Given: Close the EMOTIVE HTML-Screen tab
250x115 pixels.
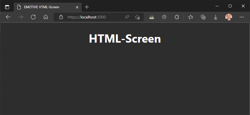Looking at the screenshot, I should coord(77,7).
